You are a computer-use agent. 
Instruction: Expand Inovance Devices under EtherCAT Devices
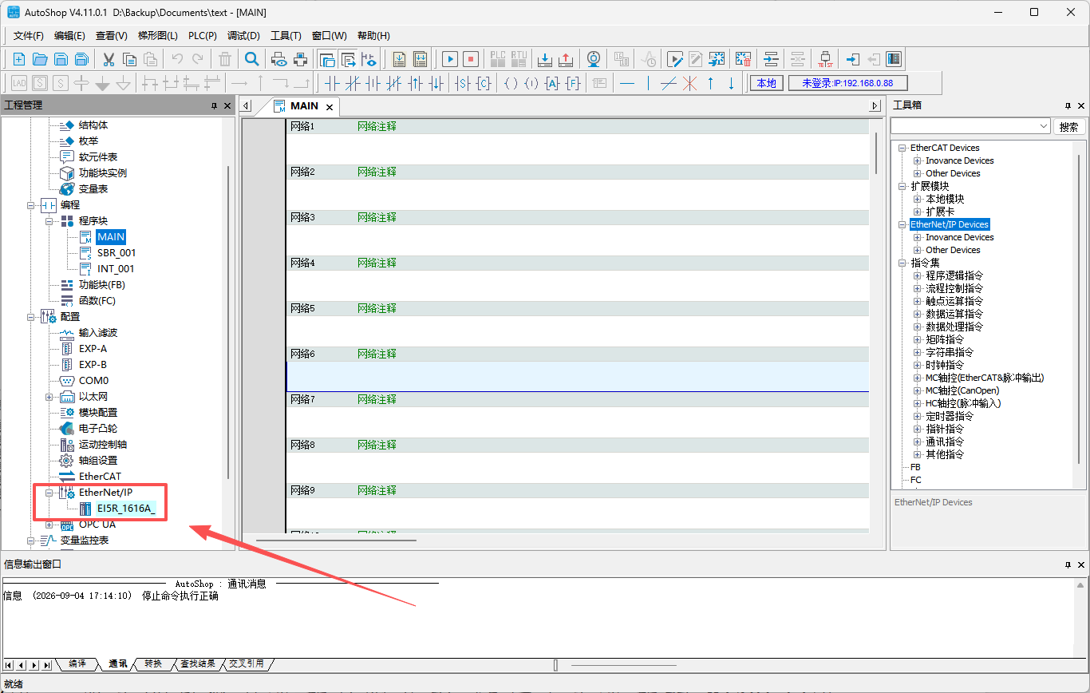[x=917, y=160]
